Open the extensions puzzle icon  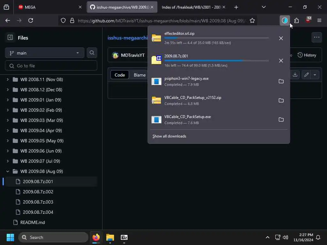(296, 20)
